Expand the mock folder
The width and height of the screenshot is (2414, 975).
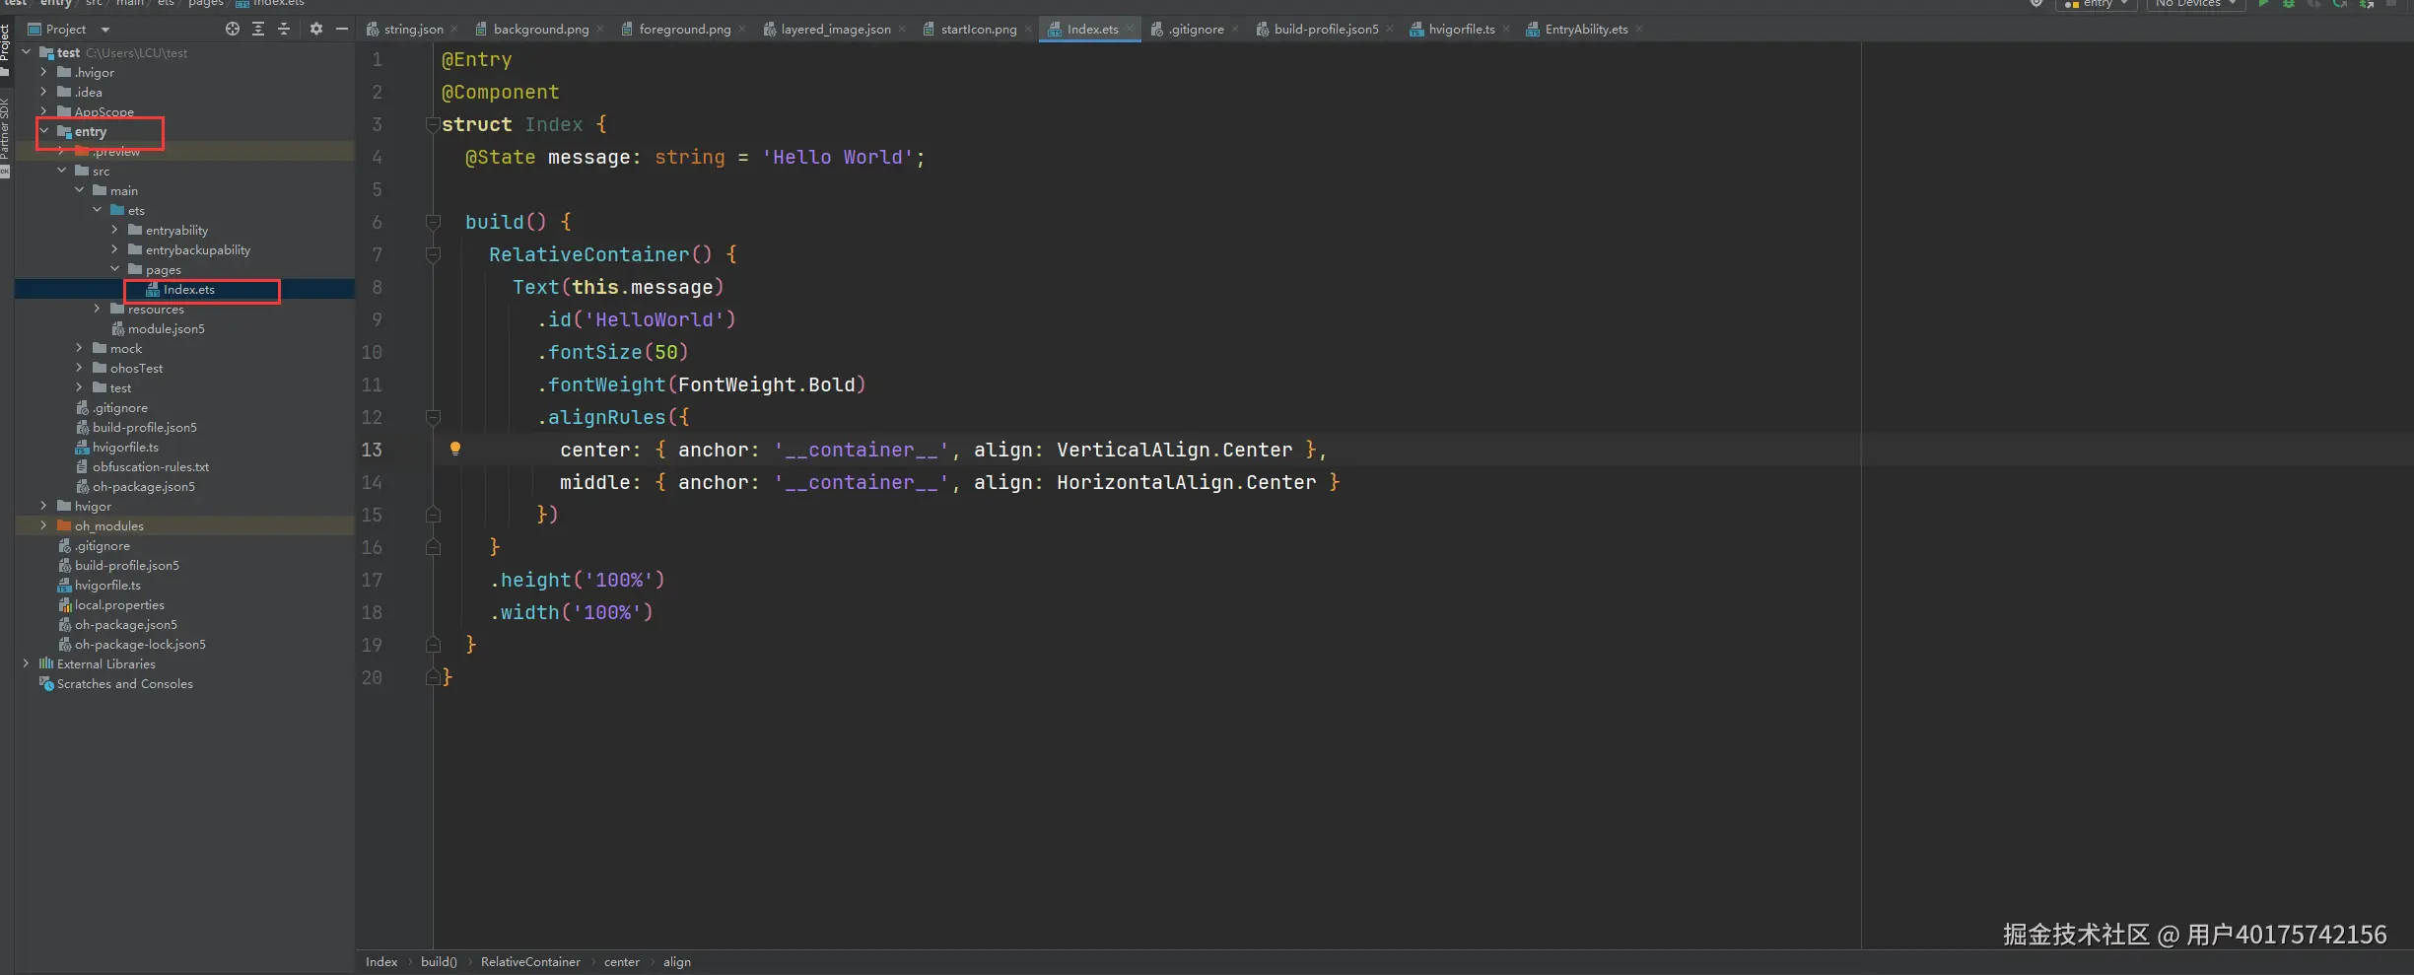pyautogui.click(x=79, y=348)
